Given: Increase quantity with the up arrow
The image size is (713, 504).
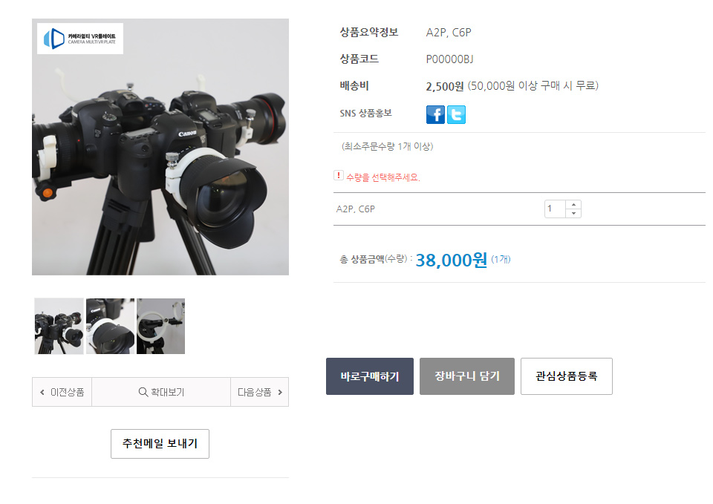Looking at the screenshot, I should (x=573, y=205).
